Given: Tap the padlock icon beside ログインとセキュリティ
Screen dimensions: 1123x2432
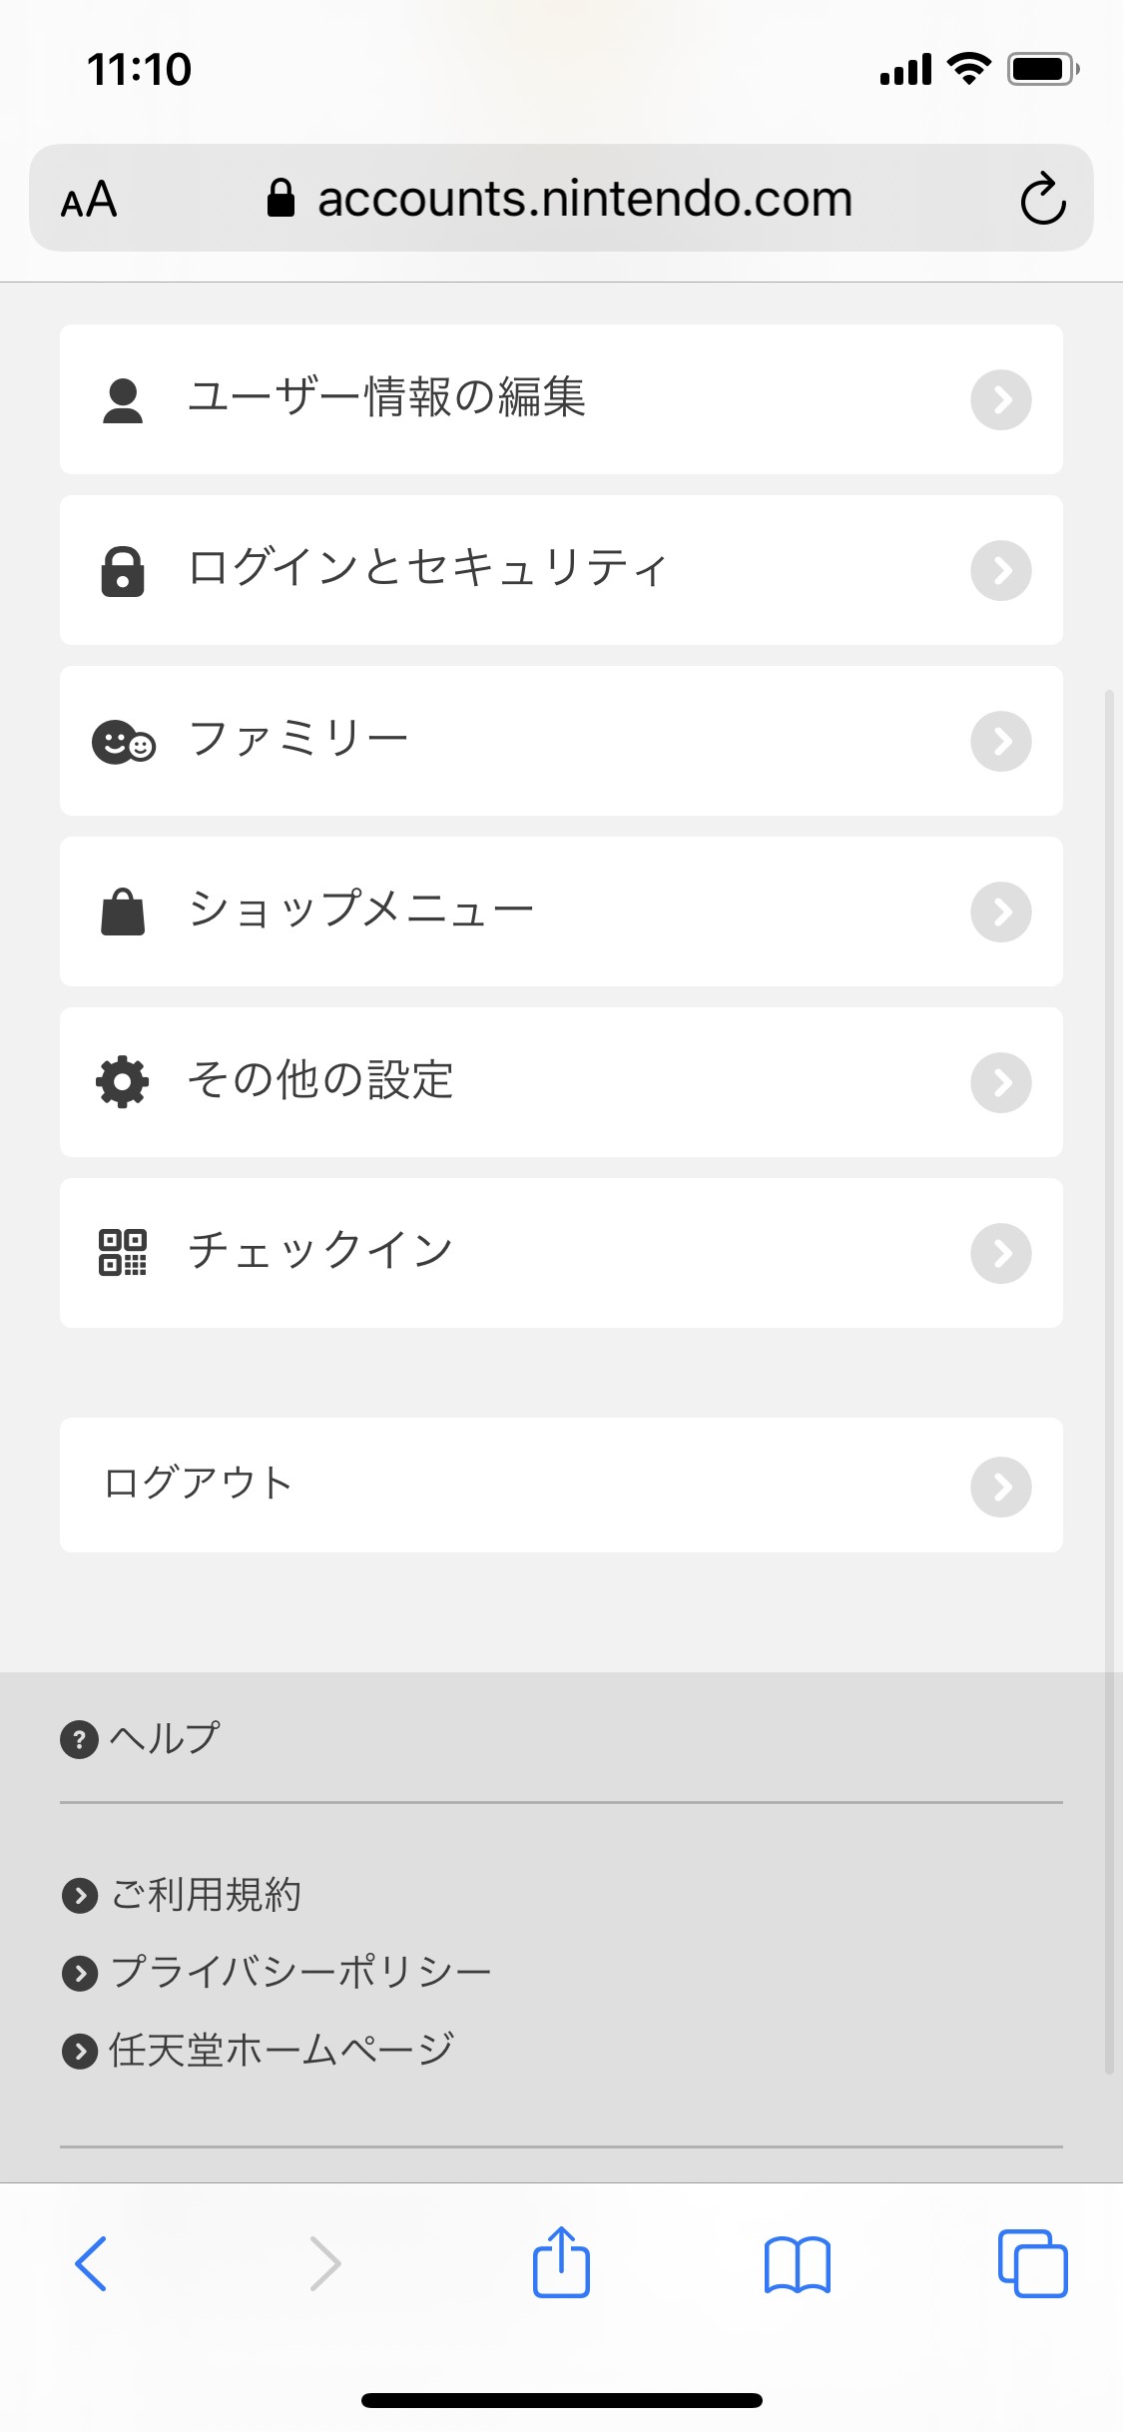Looking at the screenshot, I should [x=123, y=571].
